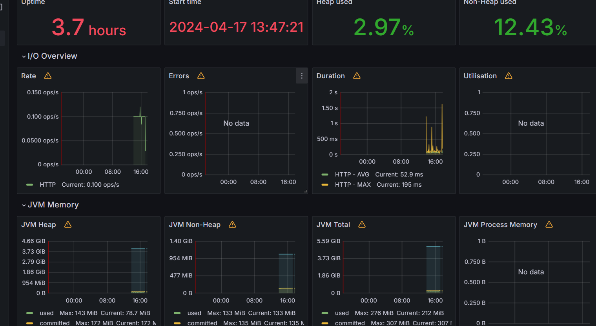The image size is (596, 326).
Task: Click the warning icon on the JVM Total panel
Action: tap(361, 224)
